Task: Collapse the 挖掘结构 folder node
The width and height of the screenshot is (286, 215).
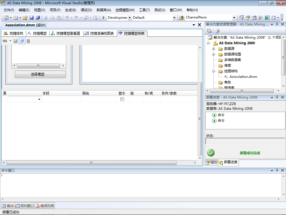Action: click(213, 71)
